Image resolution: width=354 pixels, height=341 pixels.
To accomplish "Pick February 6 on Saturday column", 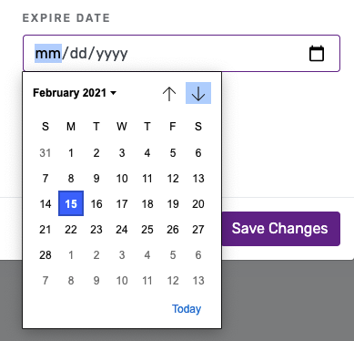I will coord(198,152).
